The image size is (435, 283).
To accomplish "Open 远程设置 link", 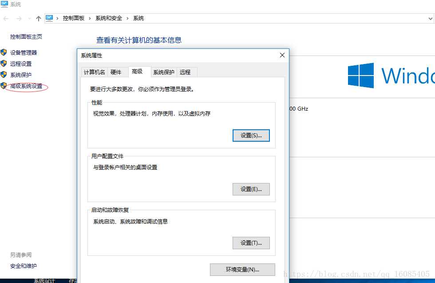I will tap(21, 64).
